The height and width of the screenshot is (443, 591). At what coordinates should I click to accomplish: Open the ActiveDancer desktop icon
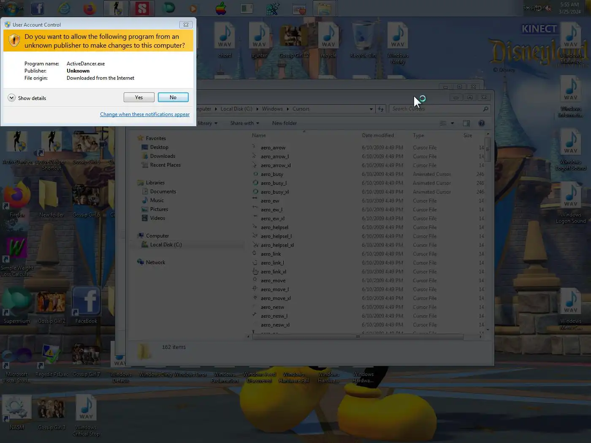(17, 147)
